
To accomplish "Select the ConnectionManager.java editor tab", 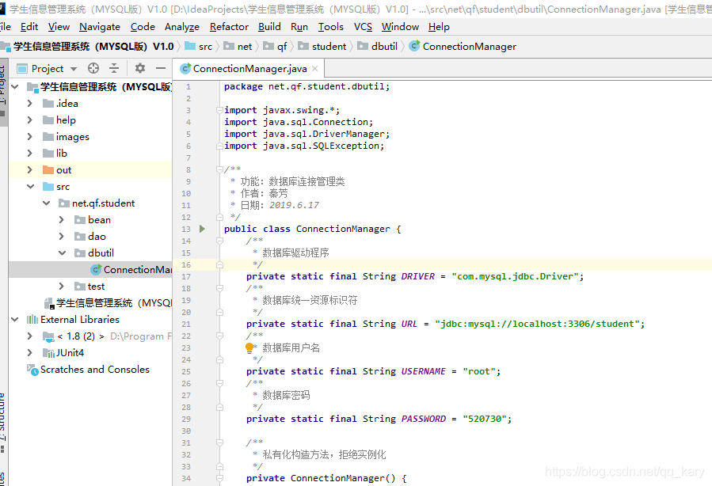I will coord(249,69).
